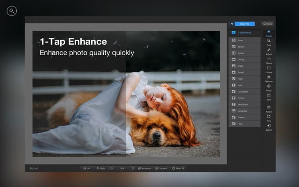Viewport: 299px width, 187px height.
Task: Select the Focus tool
Action: click(x=269, y=88)
